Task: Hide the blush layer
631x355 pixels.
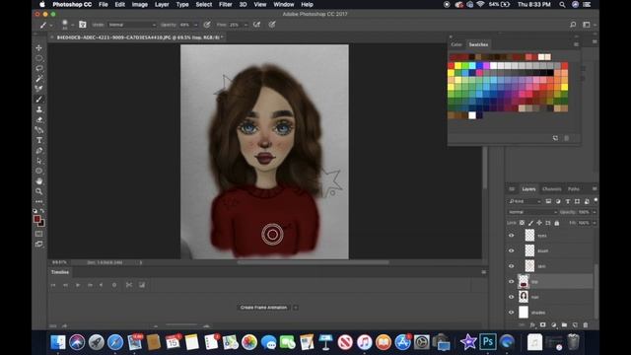Action: [511, 250]
